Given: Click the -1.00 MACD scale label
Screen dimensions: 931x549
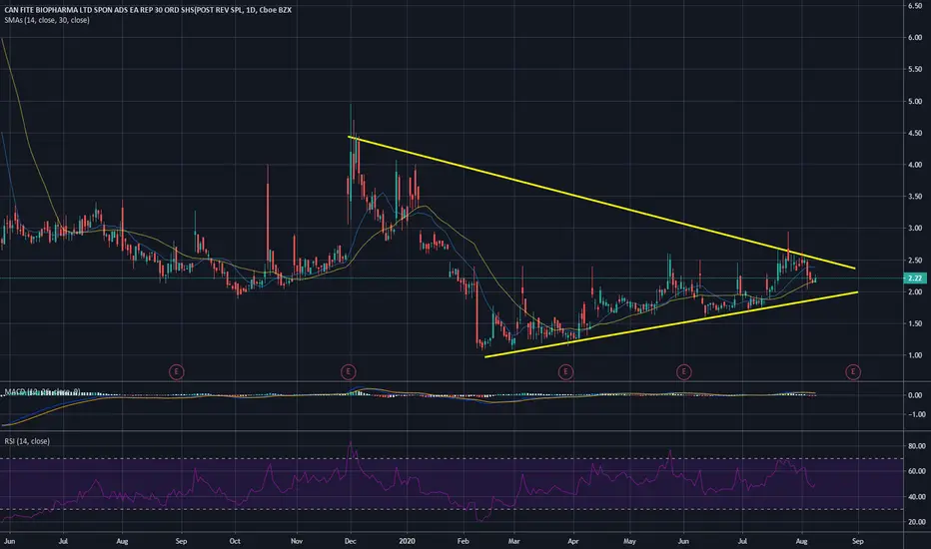Looking at the screenshot, I should point(915,414).
